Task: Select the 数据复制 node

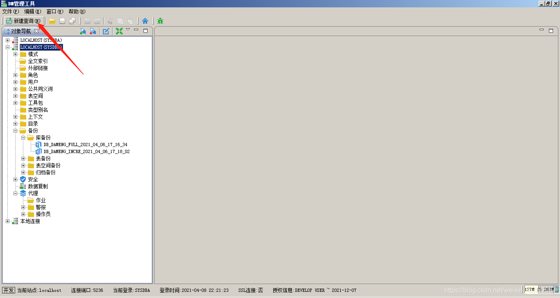Action: coord(38,186)
